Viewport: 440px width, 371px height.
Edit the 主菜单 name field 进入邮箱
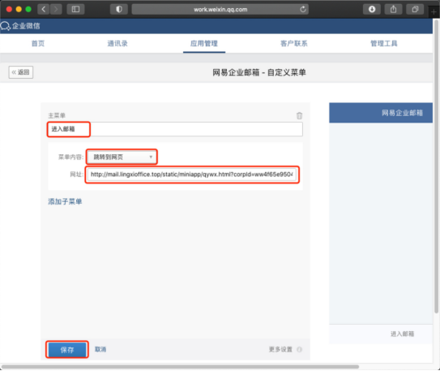click(x=175, y=129)
